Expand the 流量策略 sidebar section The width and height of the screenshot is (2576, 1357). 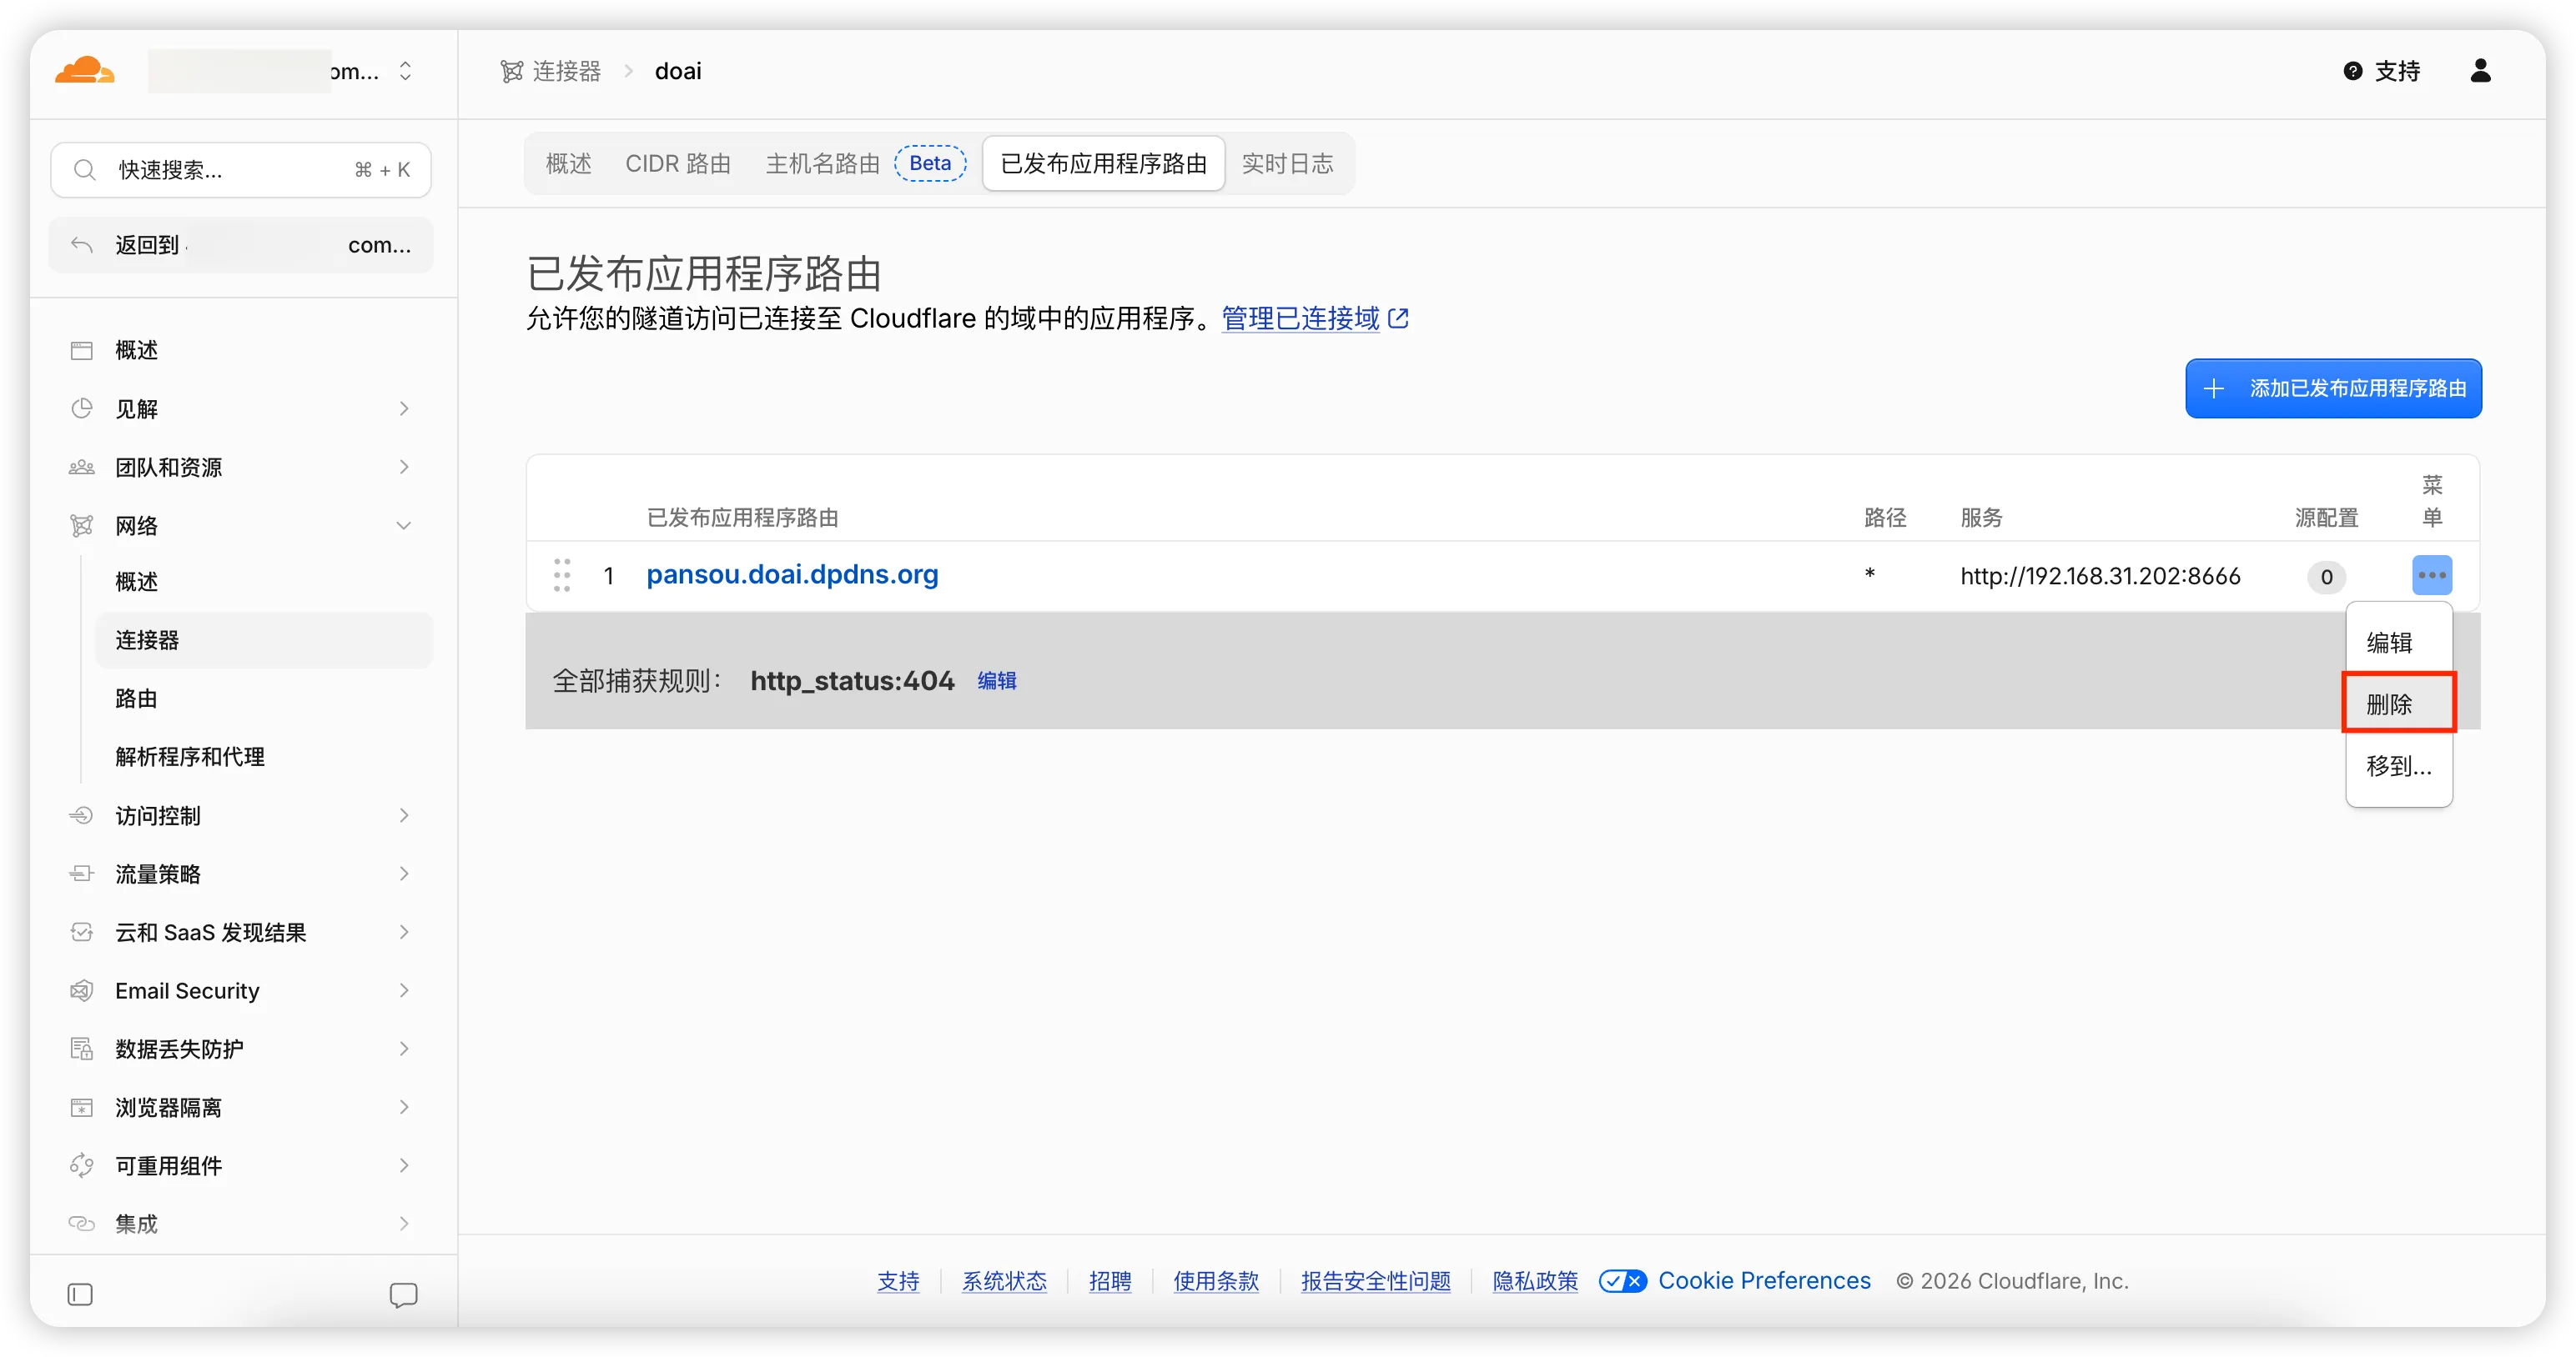coord(241,874)
